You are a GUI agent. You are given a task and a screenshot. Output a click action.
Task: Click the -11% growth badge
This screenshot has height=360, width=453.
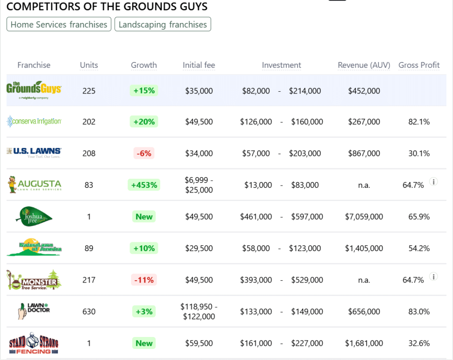coord(144,280)
